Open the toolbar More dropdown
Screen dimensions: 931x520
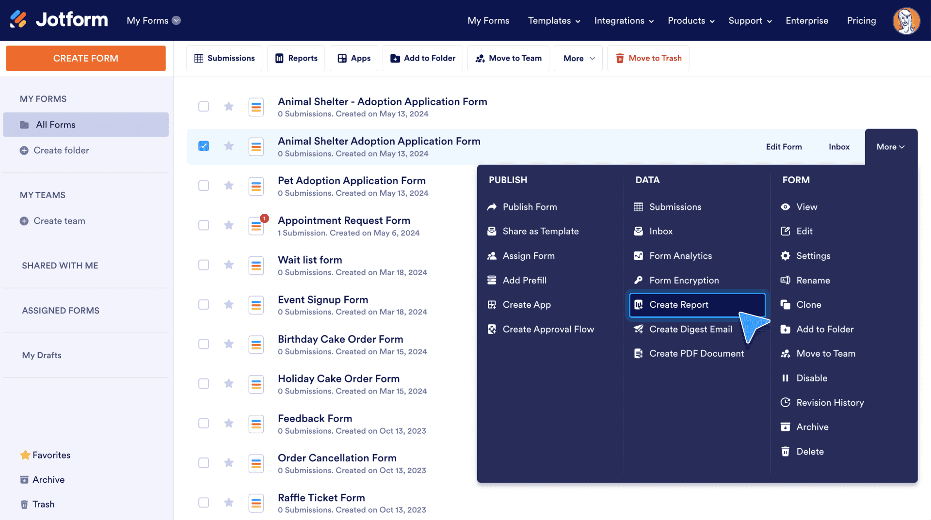(x=578, y=58)
